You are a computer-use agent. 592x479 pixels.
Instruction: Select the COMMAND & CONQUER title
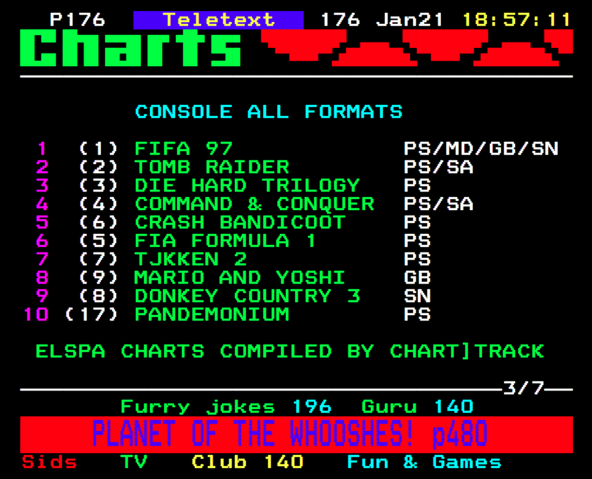(x=255, y=204)
